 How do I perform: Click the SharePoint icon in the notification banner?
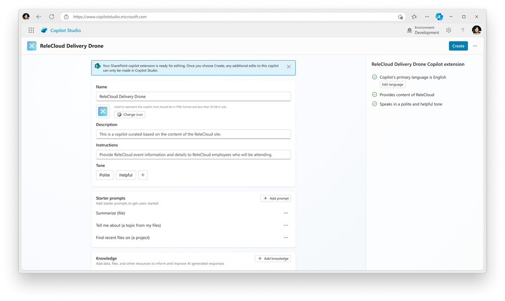98,66
